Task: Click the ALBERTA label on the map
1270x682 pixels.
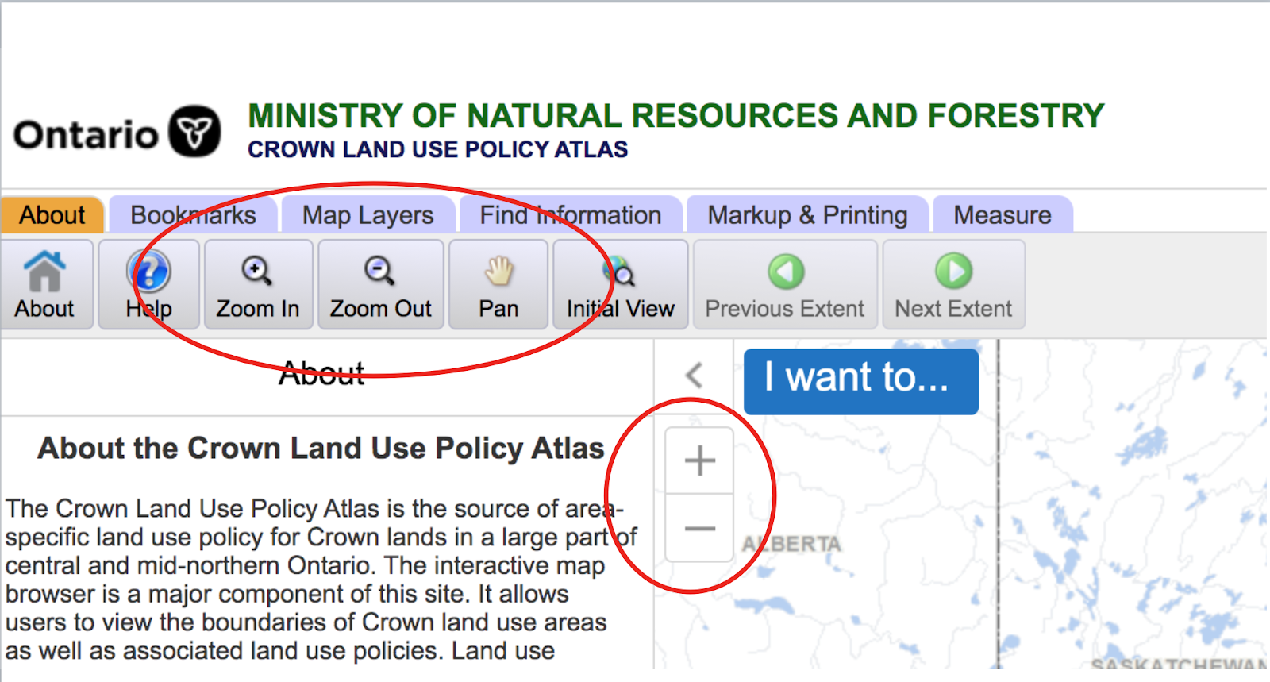Action: click(x=791, y=544)
